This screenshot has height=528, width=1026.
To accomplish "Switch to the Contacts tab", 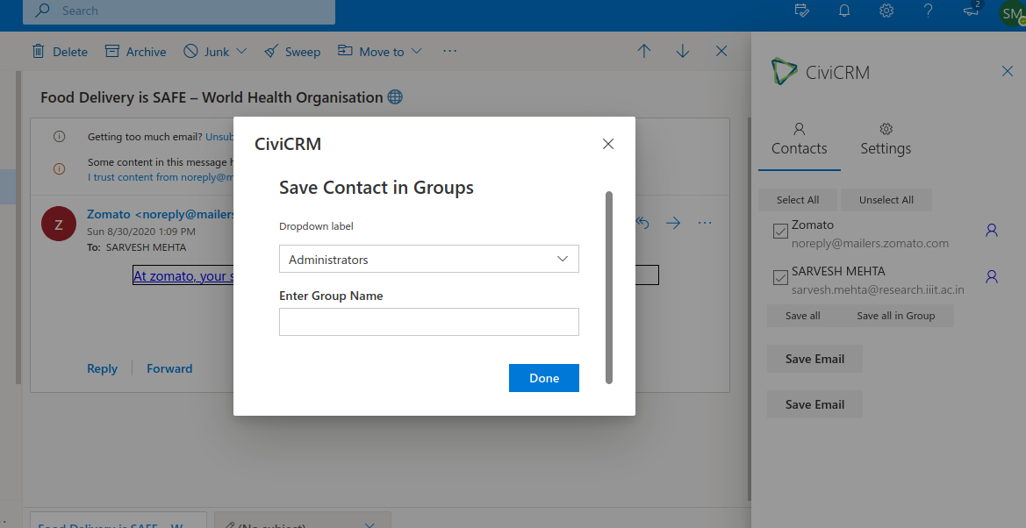I will pyautogui.click(x=799, y=139).
